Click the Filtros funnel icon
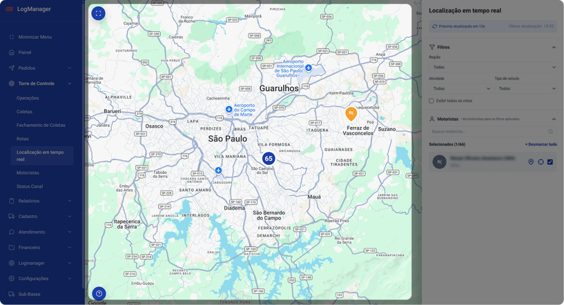The width and height of the screenshot is (564, 305). [x=432, y=47]
